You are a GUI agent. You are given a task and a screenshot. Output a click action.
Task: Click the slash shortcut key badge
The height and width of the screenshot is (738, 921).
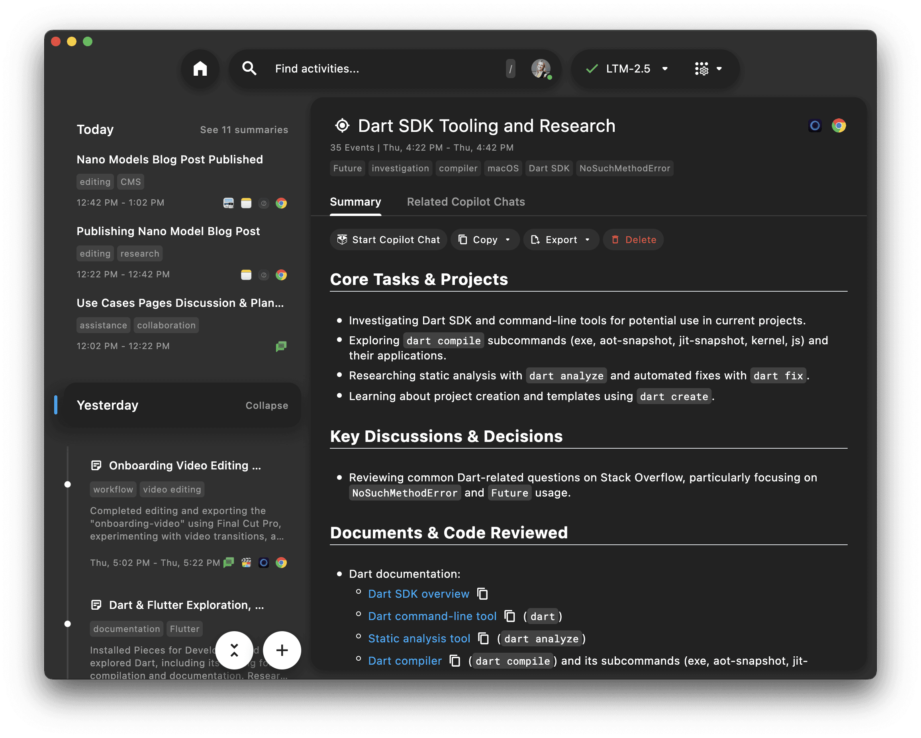pos(510,69)
